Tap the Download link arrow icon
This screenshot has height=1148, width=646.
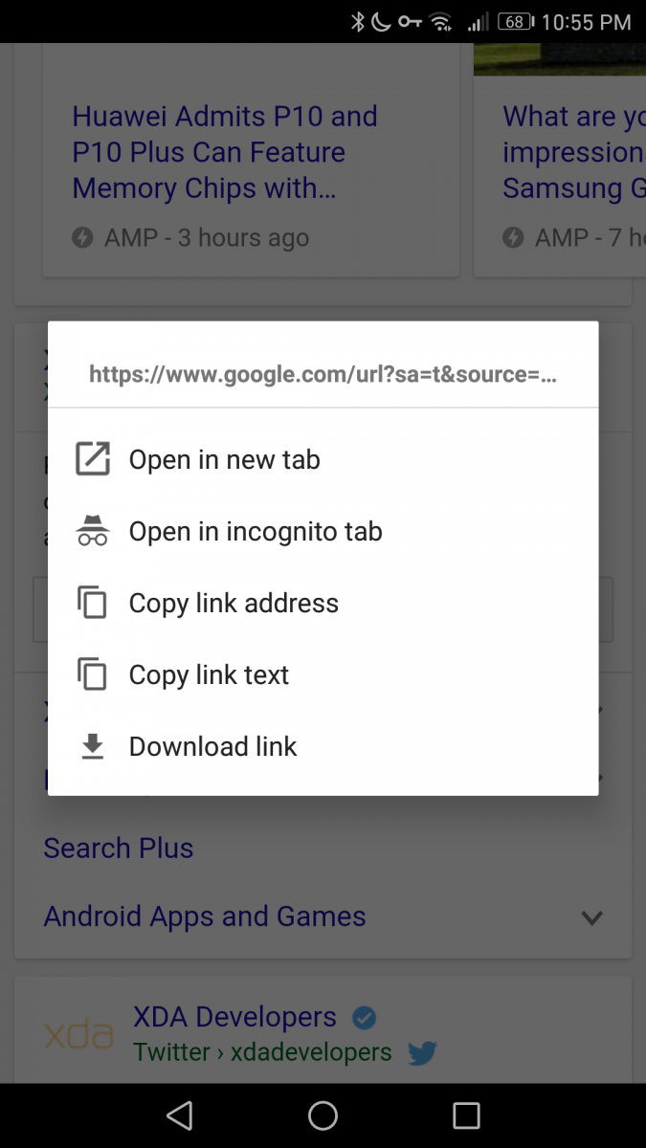93,746
